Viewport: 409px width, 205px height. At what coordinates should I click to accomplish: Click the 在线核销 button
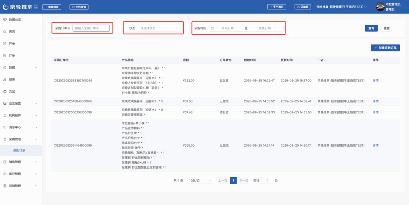click(x=79, y=7)
